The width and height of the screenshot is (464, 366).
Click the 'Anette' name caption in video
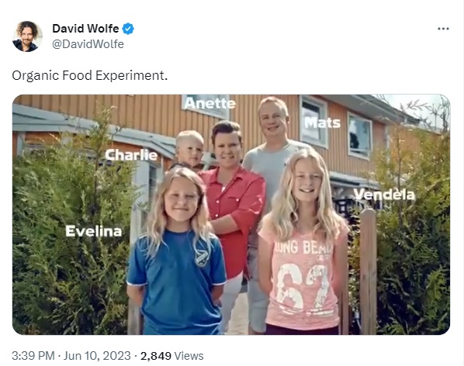click(209, 103)
